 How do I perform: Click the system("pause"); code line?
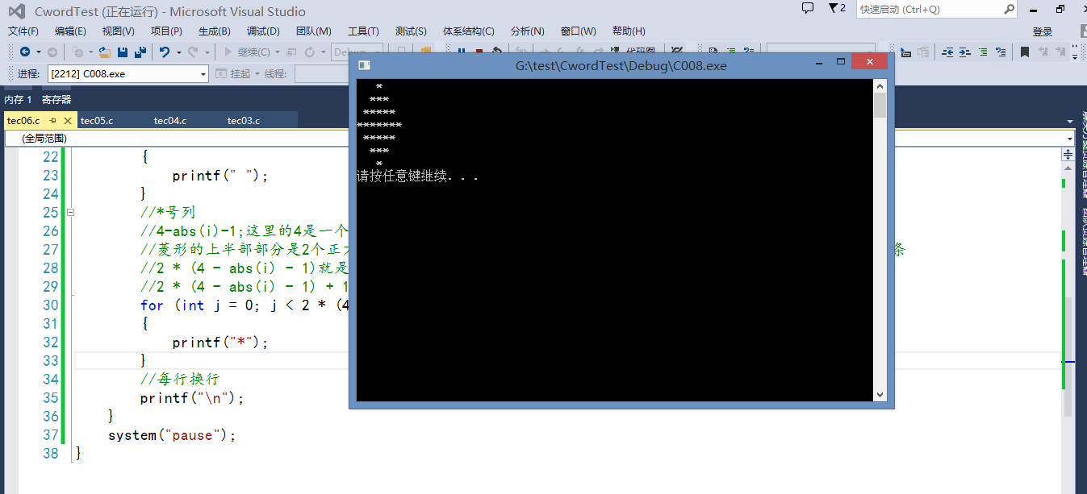tap(172, 435)
